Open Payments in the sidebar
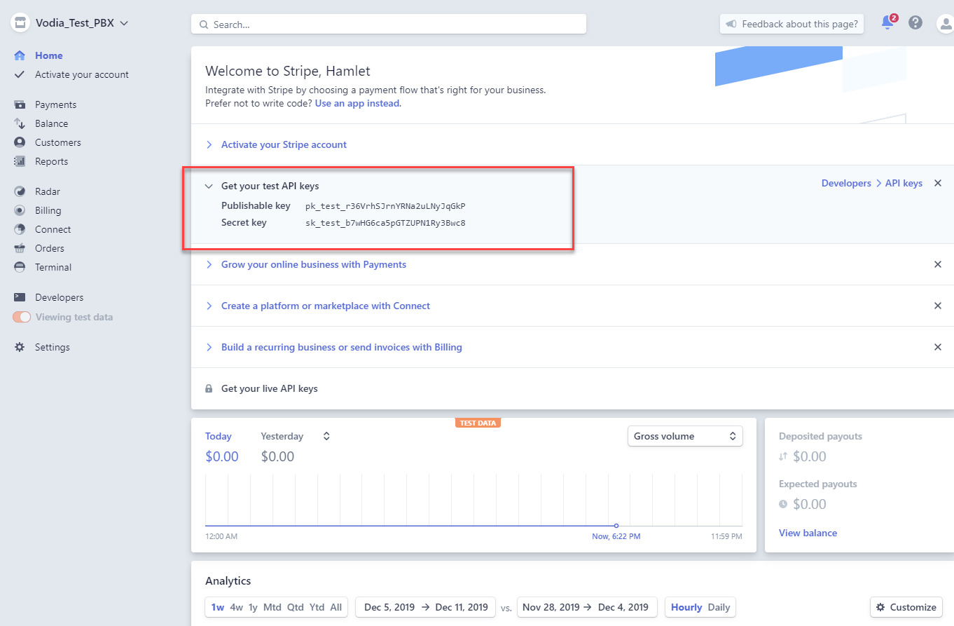Image resolution: width=954 pixels, height=626 pixels. point(56,104)
